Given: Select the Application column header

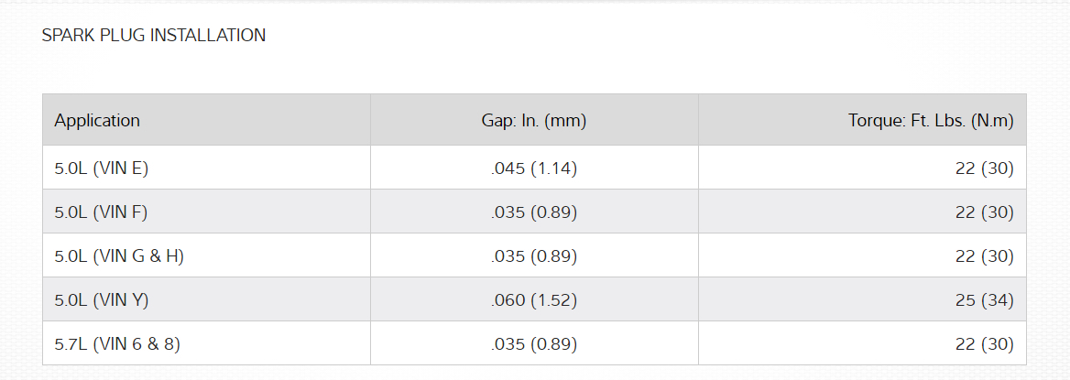Looking at the screenshot, I should (x=97, y=120).
